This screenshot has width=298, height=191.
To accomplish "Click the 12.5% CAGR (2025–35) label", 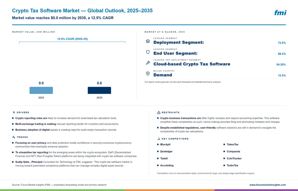I will pos(73,39).
